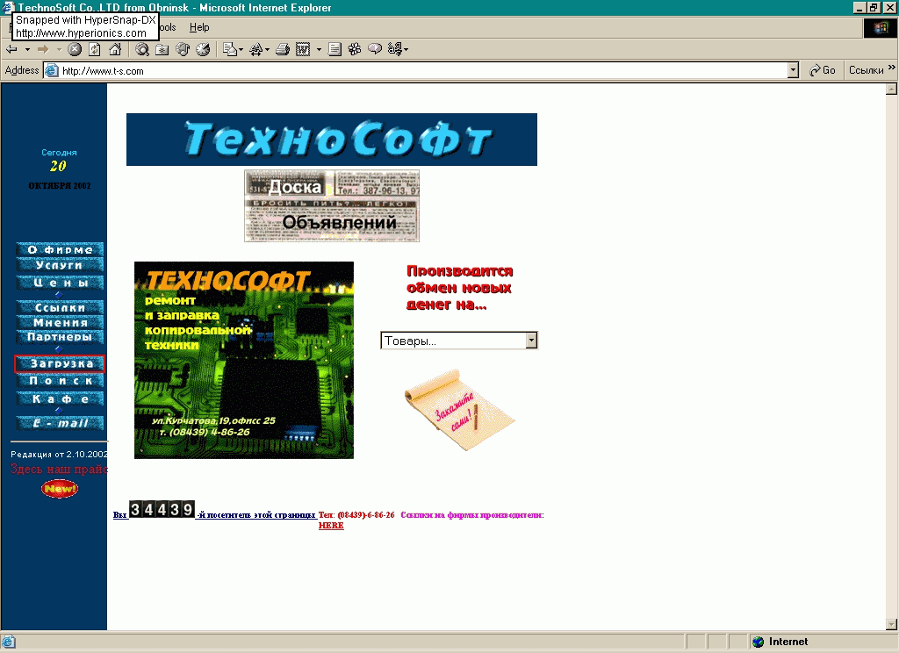Click the text Size toolbar icon
Viewport: 899px width, 653px height.
tap(256, 49)
